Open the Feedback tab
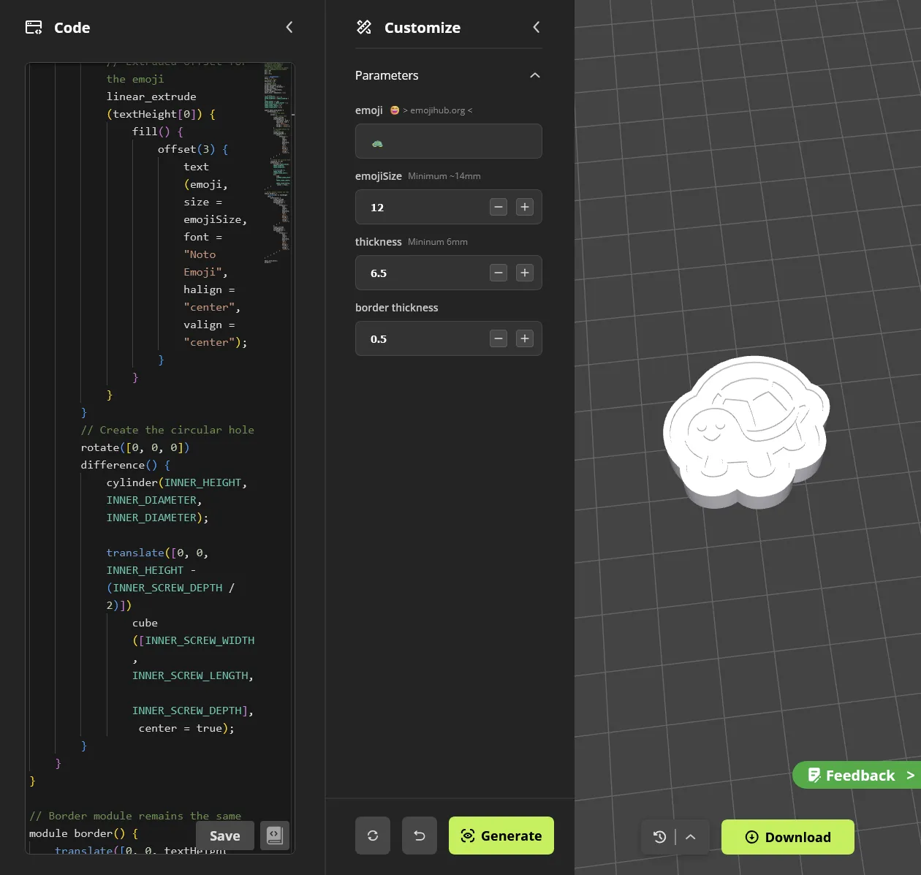The width and height of the screenshot is (921, 875). (857, 776)
